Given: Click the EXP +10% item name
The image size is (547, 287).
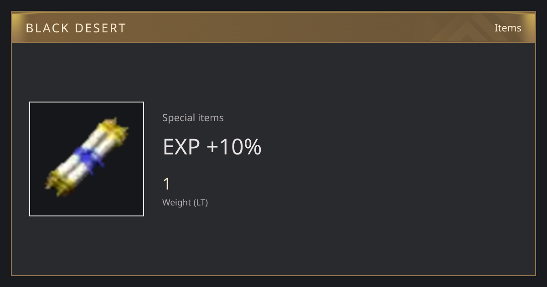Looking at the screenshot, I should tap(212, 147).
